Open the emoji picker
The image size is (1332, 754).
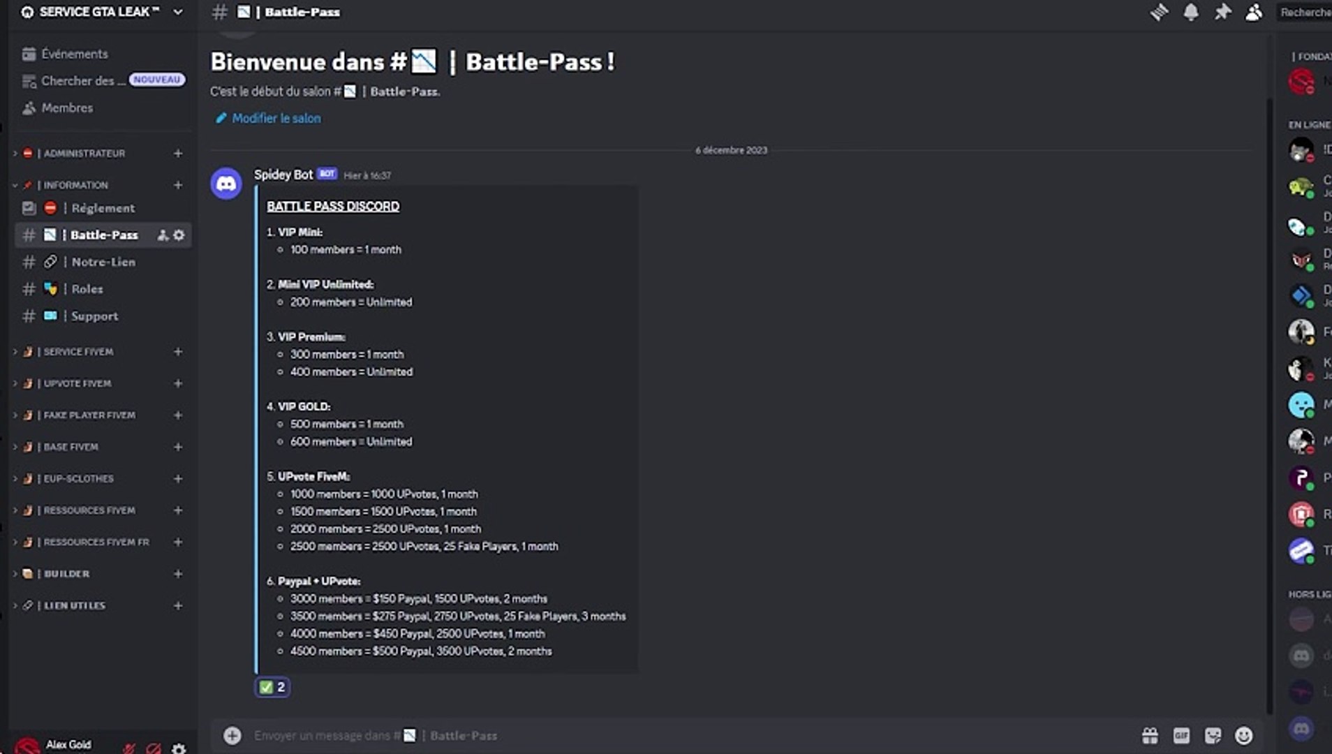[1244, 735]
